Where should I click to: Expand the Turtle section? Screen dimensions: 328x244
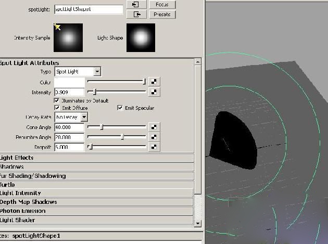[x=97, y=185]
